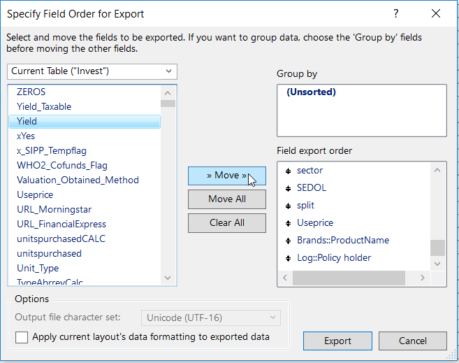Select the URL_Morningstar field in list
The image size is (459, 363).
(54, 209)
